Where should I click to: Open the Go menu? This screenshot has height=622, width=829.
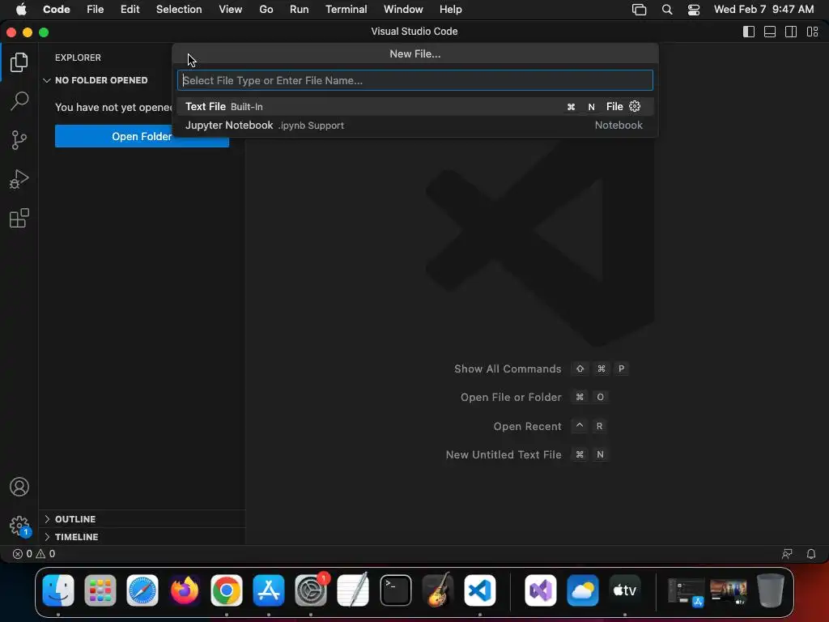coord(266,10)
